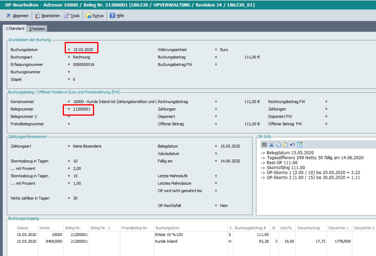
Task: Click the Buchungsdatum field value 15.05.2020
Action: (83, 50)
